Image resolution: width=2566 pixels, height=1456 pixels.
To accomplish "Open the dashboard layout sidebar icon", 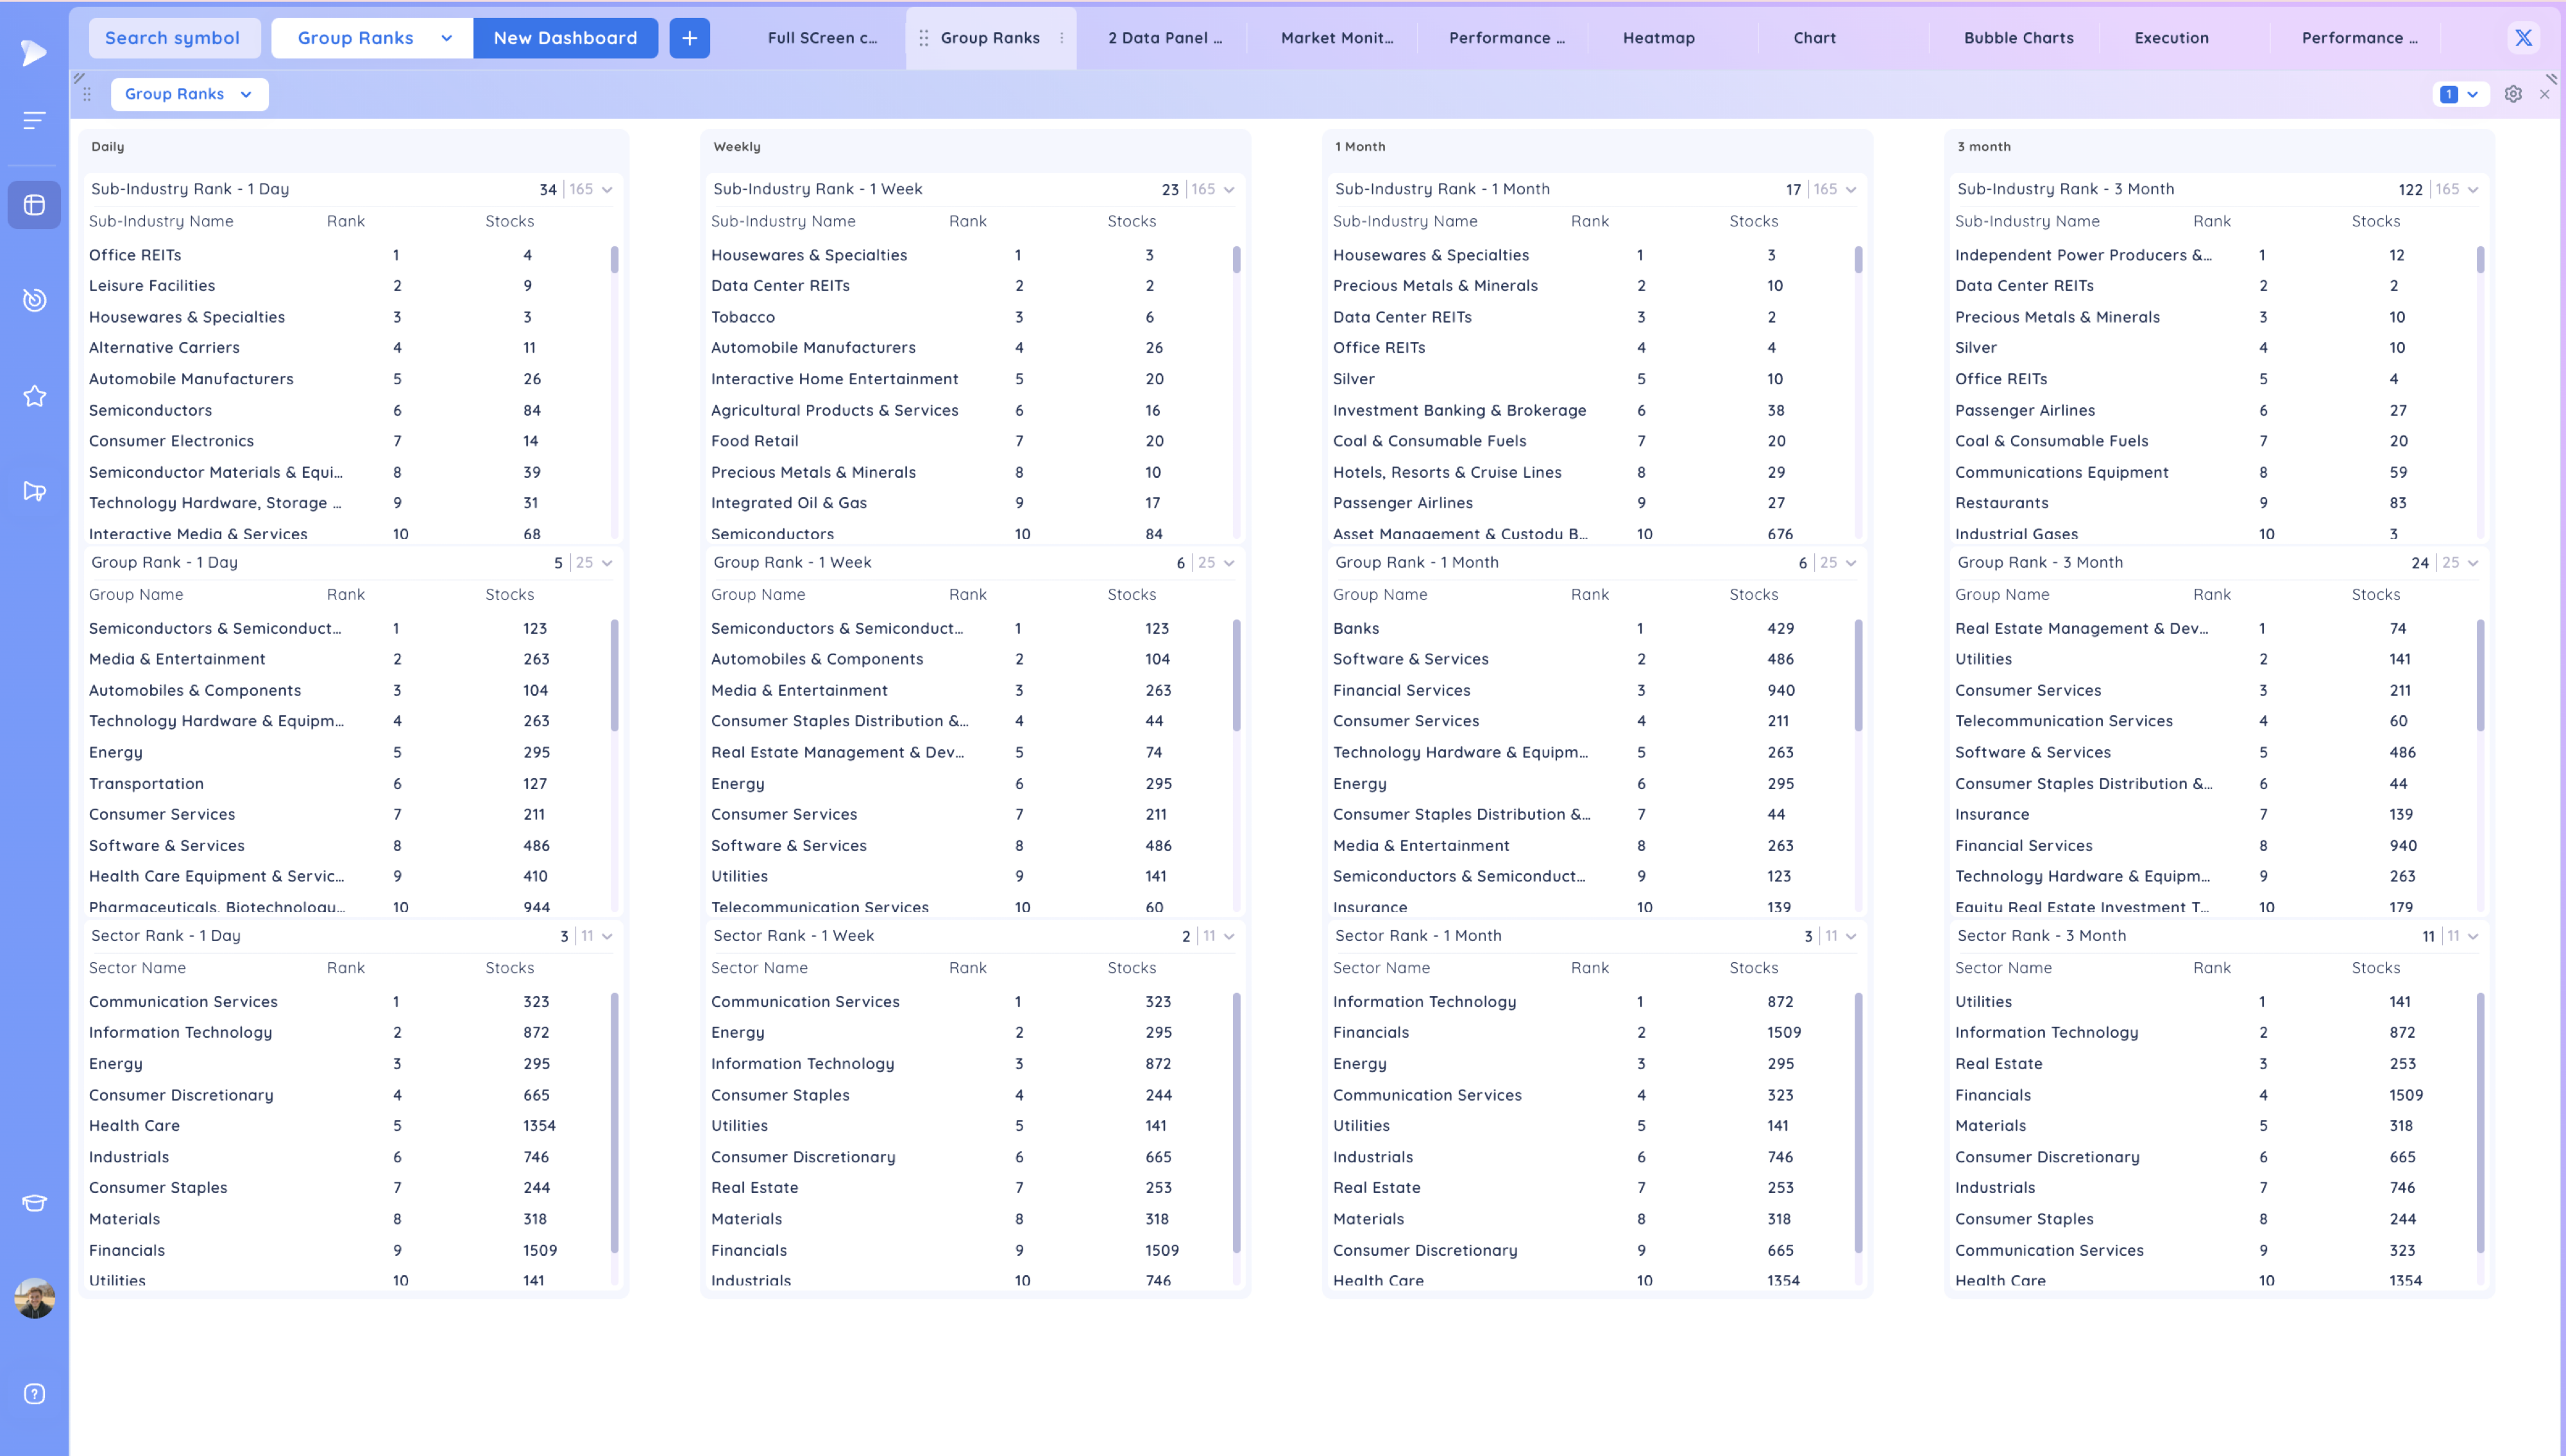I will pyautogui.click(x=34, y=205).
